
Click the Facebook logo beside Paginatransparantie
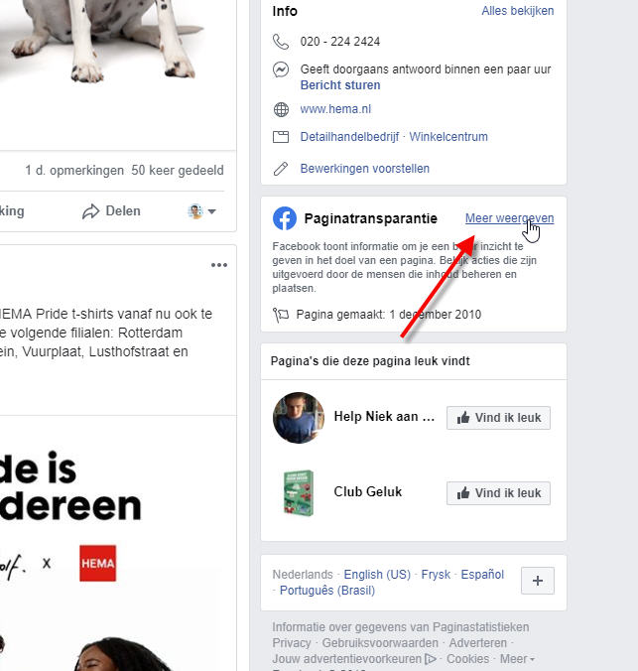tap(285, 218)
